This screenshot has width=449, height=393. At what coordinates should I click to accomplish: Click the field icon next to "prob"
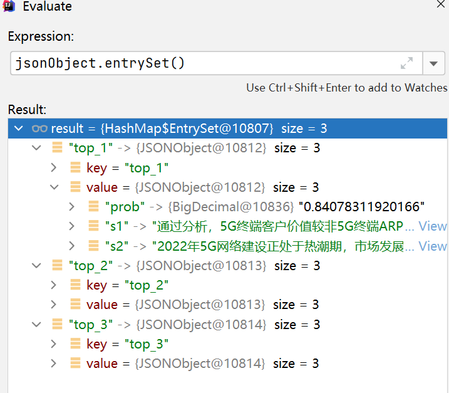(94, 206)
